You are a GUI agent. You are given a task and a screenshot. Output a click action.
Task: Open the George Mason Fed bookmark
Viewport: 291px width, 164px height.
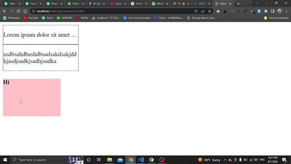201,18
